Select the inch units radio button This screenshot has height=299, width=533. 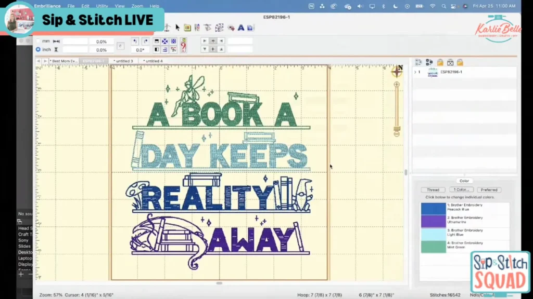[x=38, y=49]
